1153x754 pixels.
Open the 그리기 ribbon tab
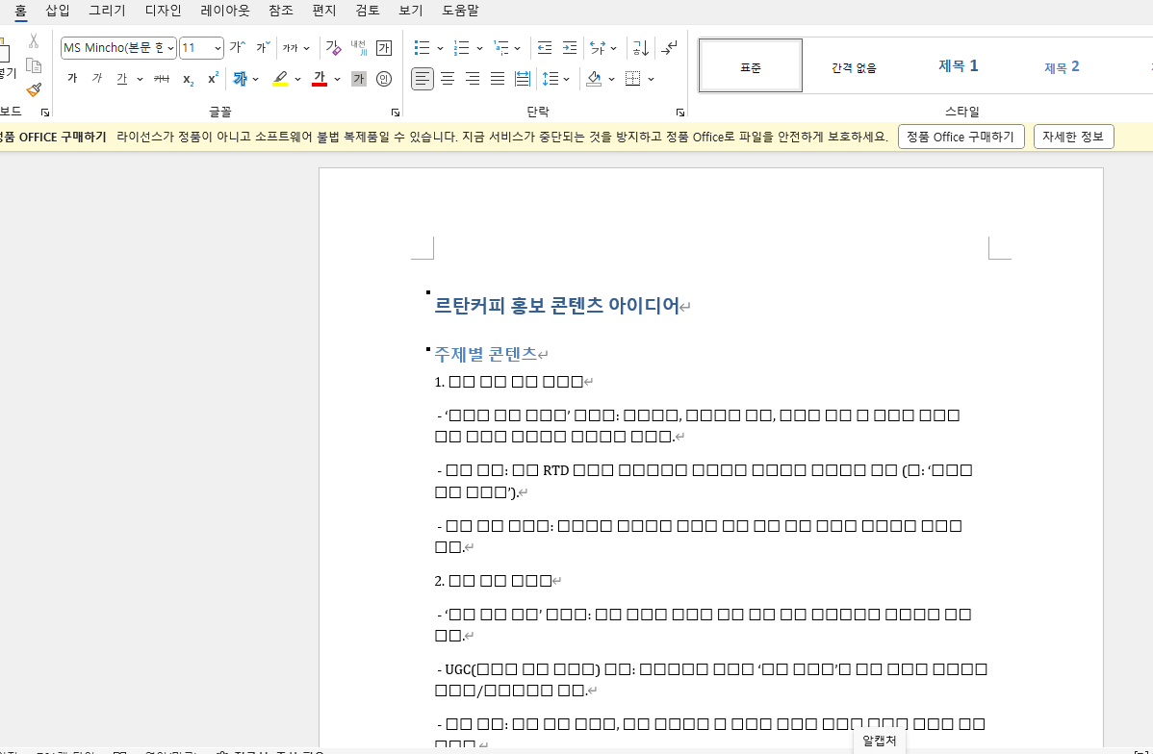pos(108,11)
